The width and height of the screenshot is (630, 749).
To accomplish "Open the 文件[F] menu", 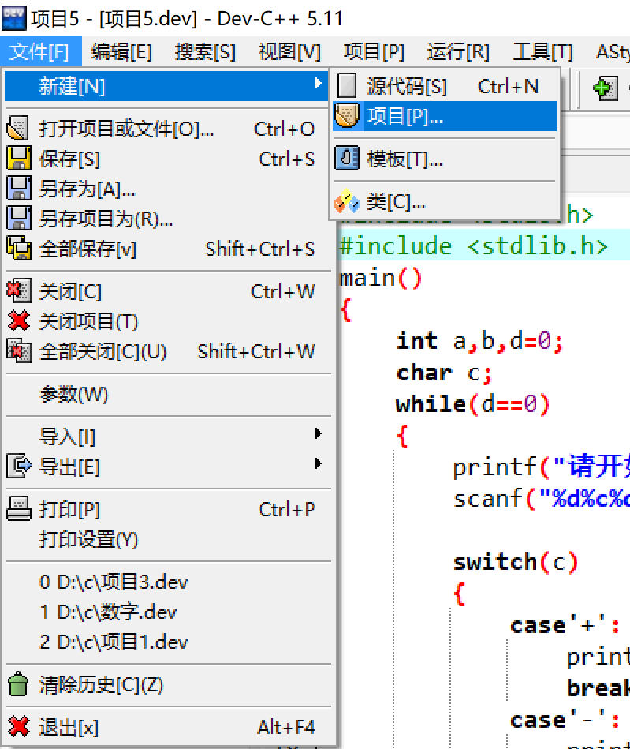I will point(40,51).
